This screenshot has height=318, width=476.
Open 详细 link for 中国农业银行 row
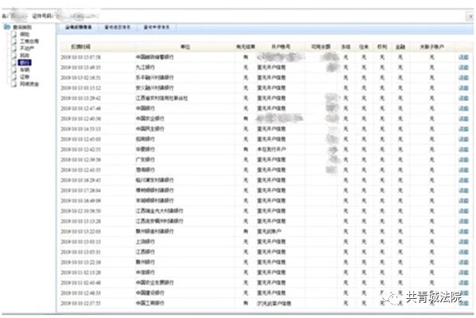(x=463, y=118)
